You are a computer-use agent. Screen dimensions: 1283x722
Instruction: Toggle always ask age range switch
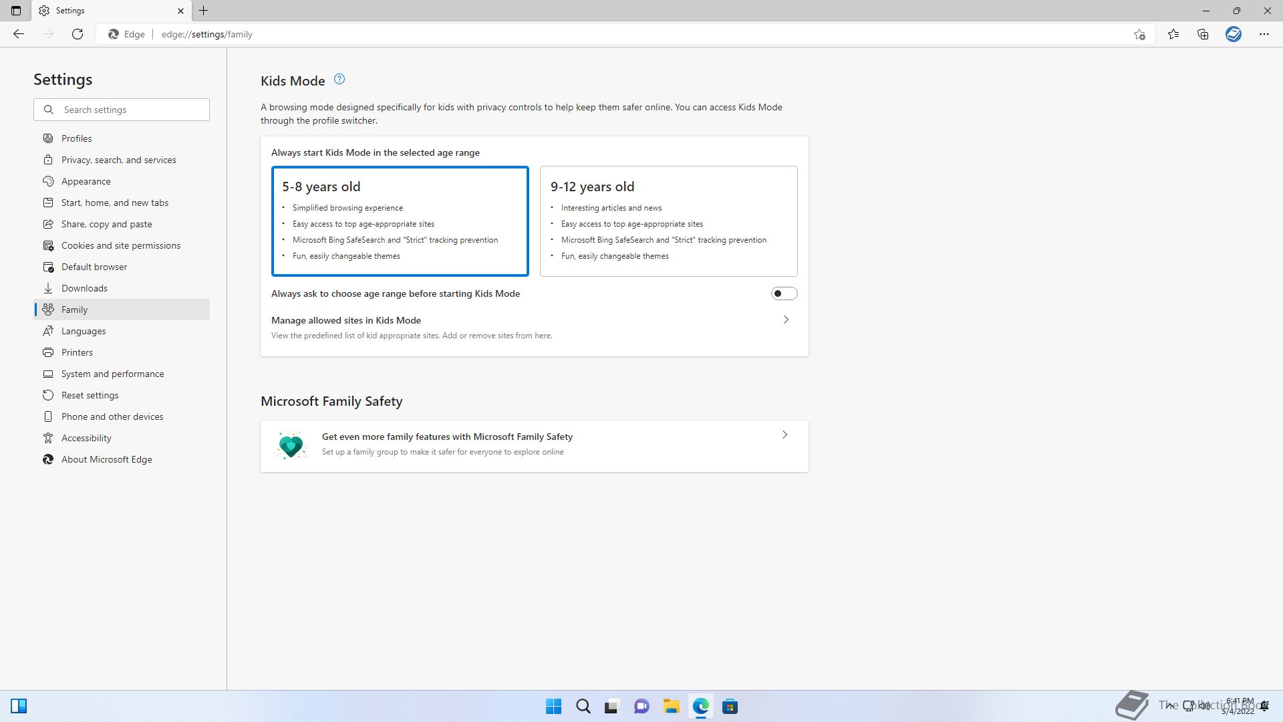coord(784,293)
